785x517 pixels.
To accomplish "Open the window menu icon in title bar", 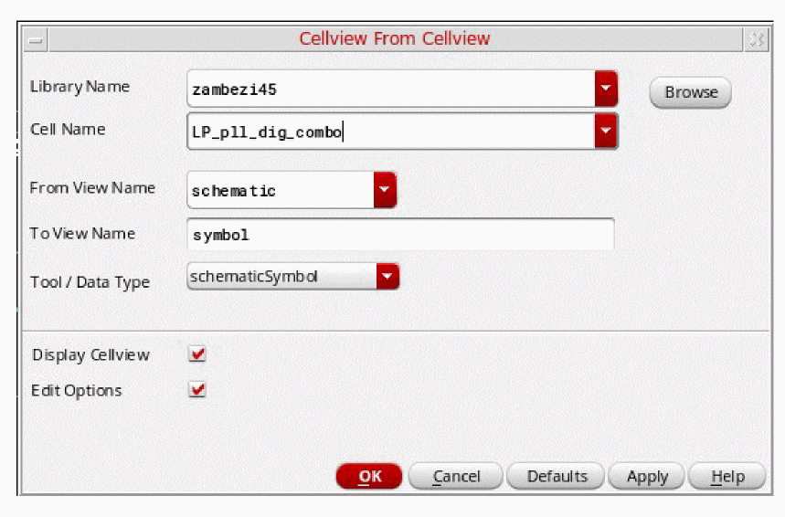I will tap(36, 40).
